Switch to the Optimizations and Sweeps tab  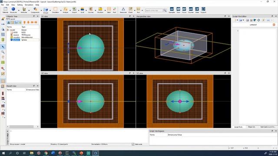(x=268, y=127)
